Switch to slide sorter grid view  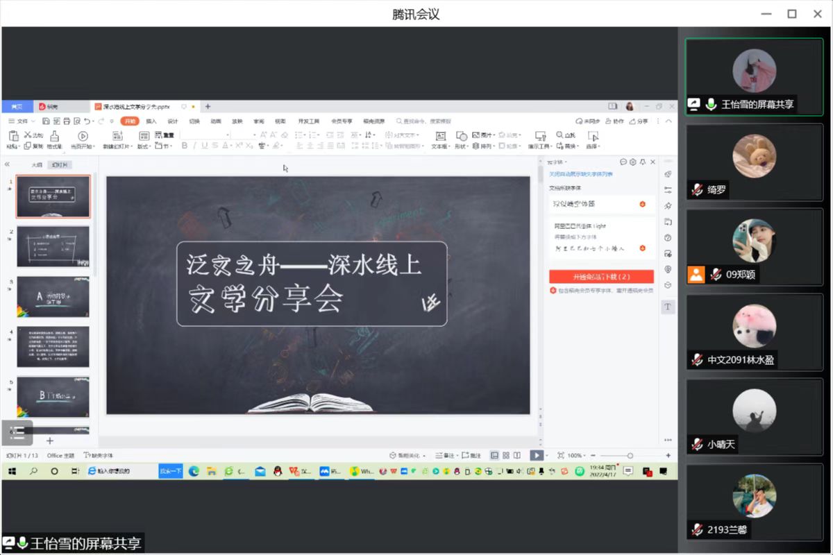(x=505, y=455)
